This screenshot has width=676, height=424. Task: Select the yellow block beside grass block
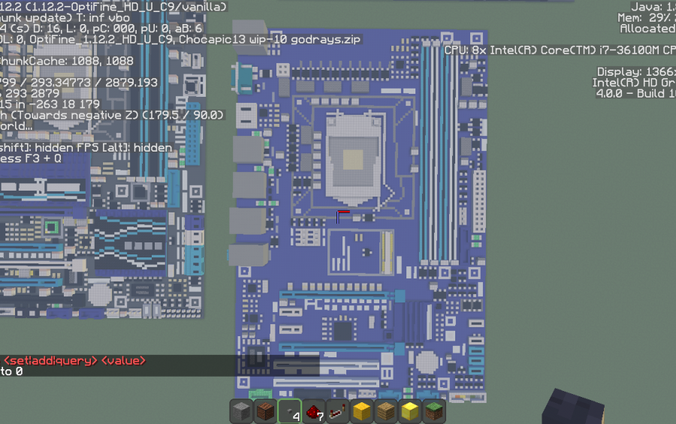(410, 411)
